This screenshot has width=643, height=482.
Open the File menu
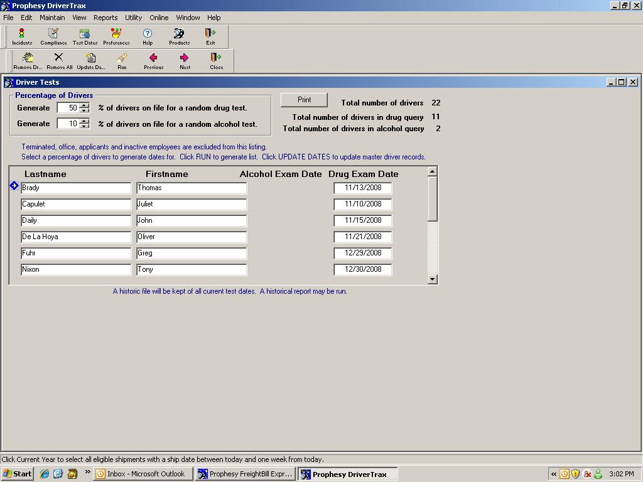click(8, 18)
